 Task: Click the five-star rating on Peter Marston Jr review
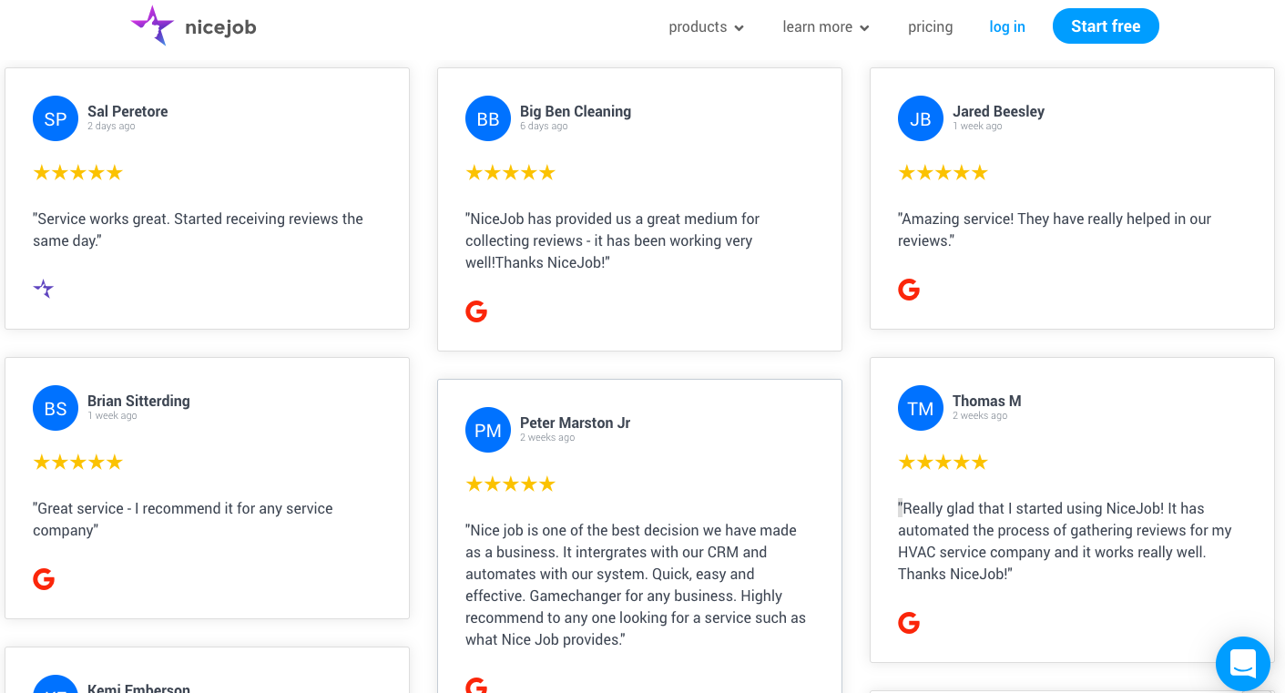(510, 484)
